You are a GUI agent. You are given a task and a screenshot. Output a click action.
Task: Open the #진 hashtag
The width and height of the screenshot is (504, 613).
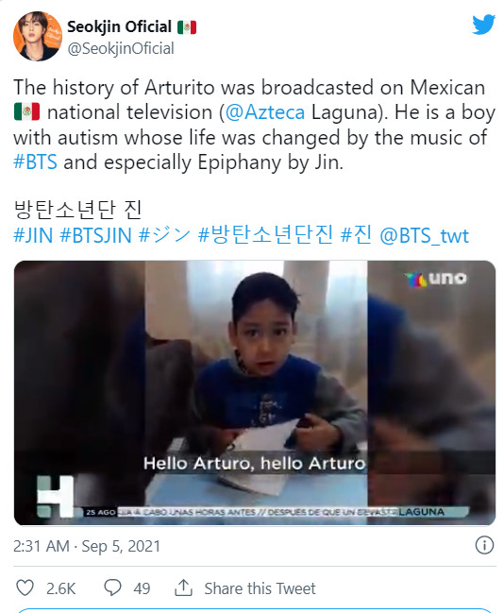point(356,236)
